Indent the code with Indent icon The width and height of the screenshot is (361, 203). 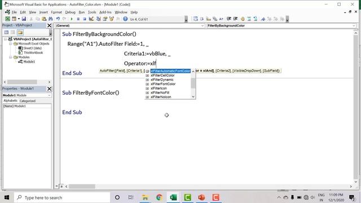[x=229, y=19]
